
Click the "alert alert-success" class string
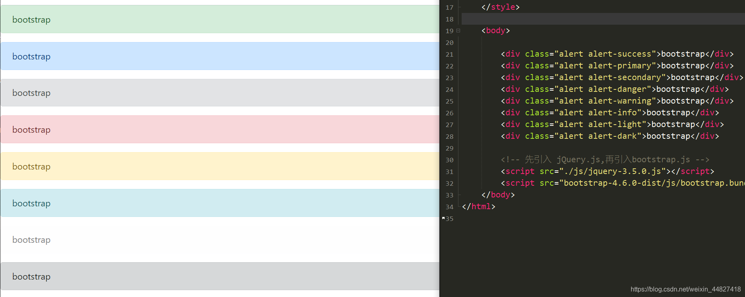(x=606, y=54)
